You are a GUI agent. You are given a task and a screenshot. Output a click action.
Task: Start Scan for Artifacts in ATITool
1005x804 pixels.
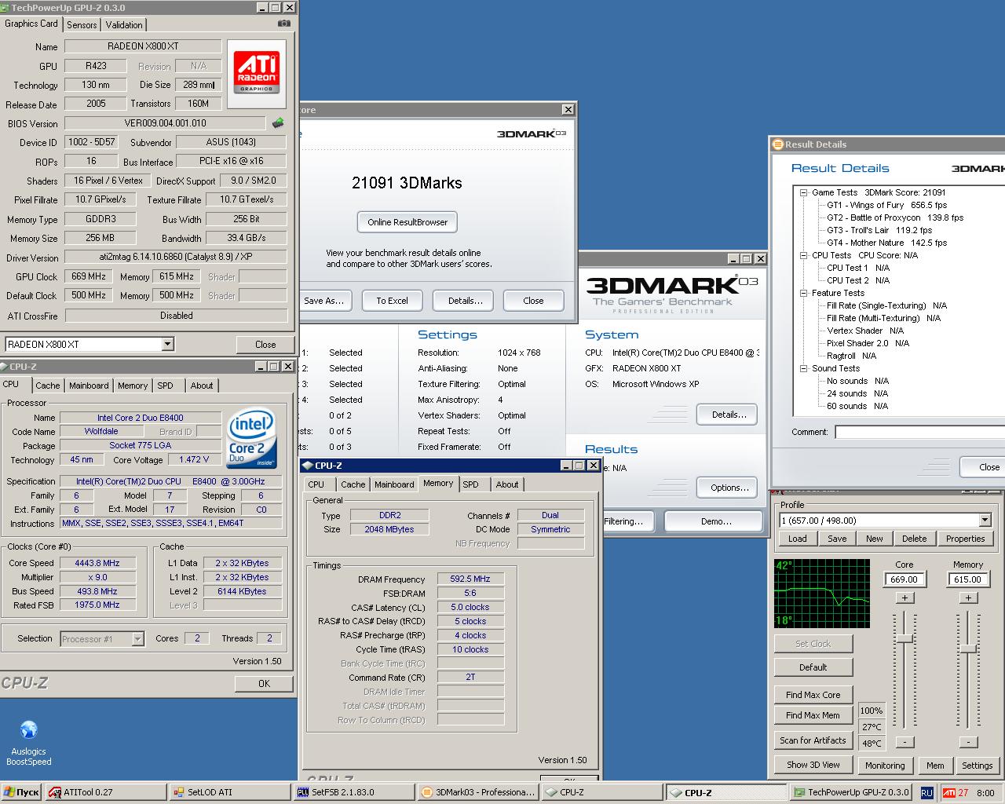813,740
